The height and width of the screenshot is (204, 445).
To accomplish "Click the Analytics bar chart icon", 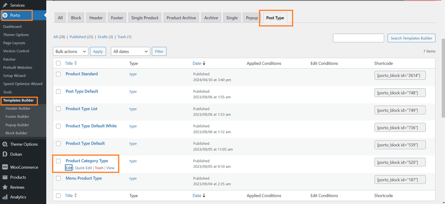I will 5,197.
